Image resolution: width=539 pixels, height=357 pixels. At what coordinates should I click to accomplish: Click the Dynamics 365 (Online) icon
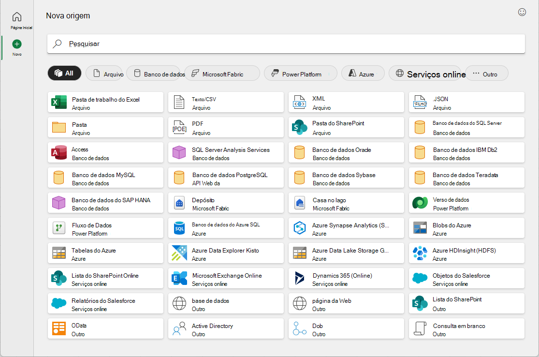click(x=299, y=278)
